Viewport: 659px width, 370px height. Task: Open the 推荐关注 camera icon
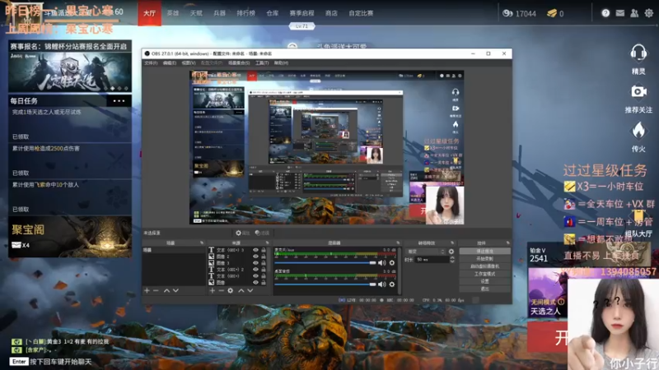click(x=638, y=92)
